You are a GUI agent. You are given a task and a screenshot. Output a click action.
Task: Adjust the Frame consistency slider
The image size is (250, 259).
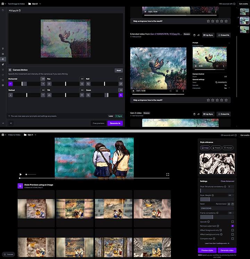pyautogui.click(x=217, y=217)
